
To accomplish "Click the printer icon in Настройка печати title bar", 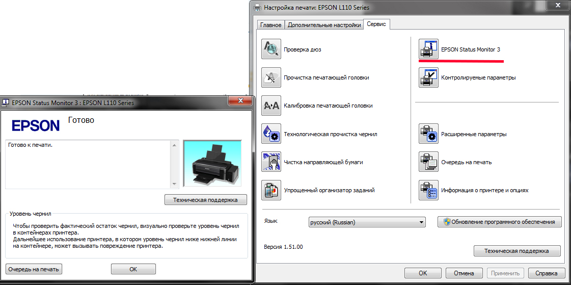I will tap(257, 7).
